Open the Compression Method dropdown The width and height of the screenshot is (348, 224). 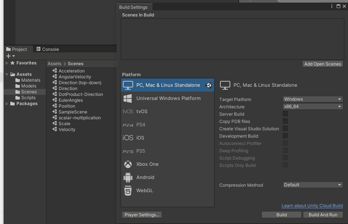[313, 185]
